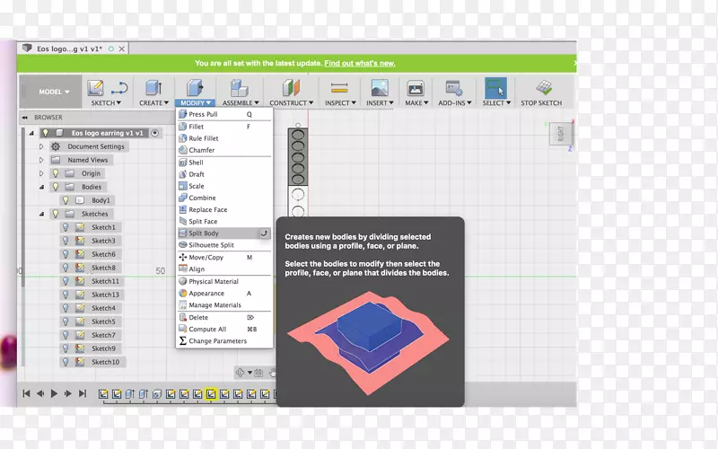Open the MODEL workspace dropdown
Screen dimensions: 718x449
click(54, 92)
